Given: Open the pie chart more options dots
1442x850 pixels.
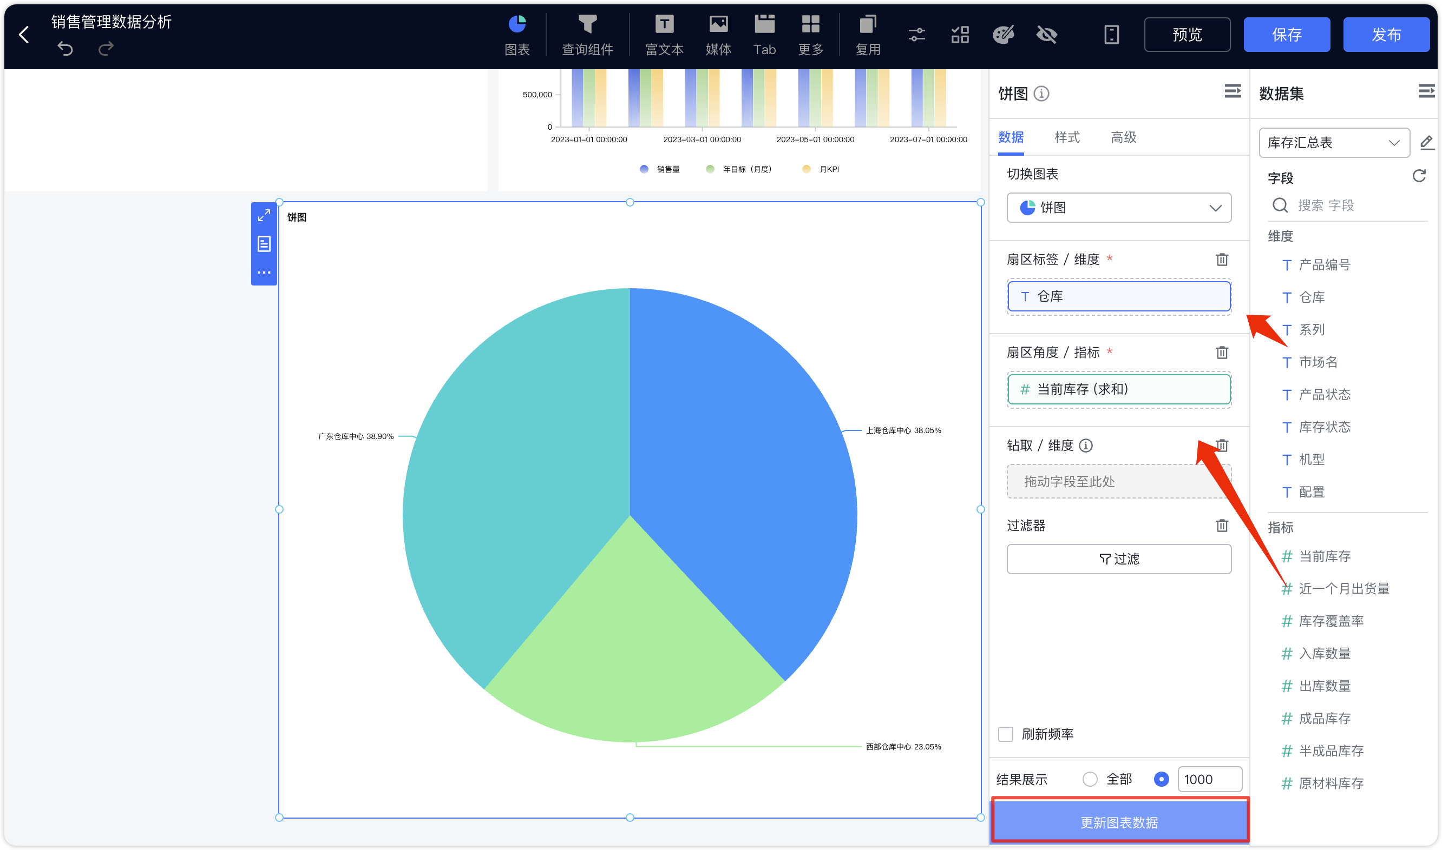Looking at the screenshot, I should coord(264,273).
